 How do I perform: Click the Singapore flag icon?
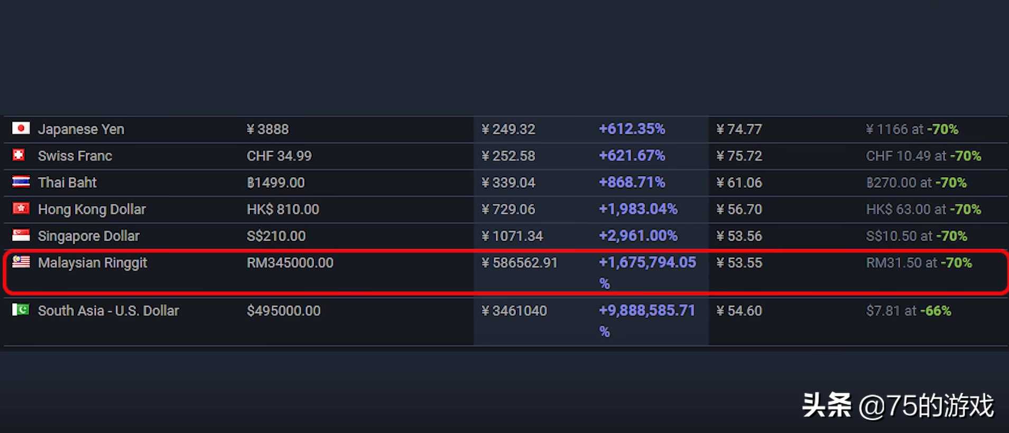21,235
